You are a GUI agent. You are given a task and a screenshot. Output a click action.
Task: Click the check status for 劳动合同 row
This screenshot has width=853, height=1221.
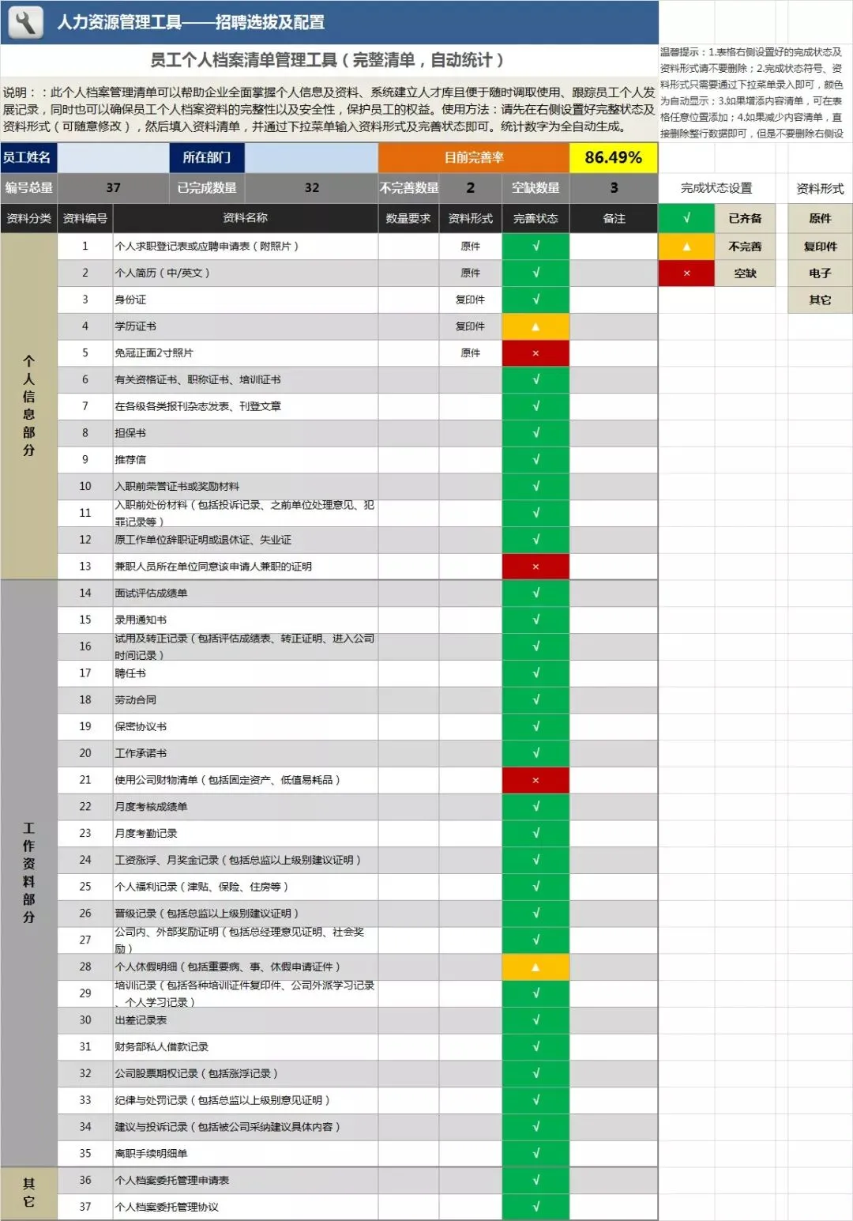(535, 700)
